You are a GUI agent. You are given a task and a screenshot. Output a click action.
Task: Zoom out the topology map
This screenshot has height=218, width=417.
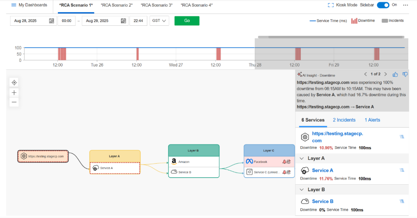coord(14,102)
